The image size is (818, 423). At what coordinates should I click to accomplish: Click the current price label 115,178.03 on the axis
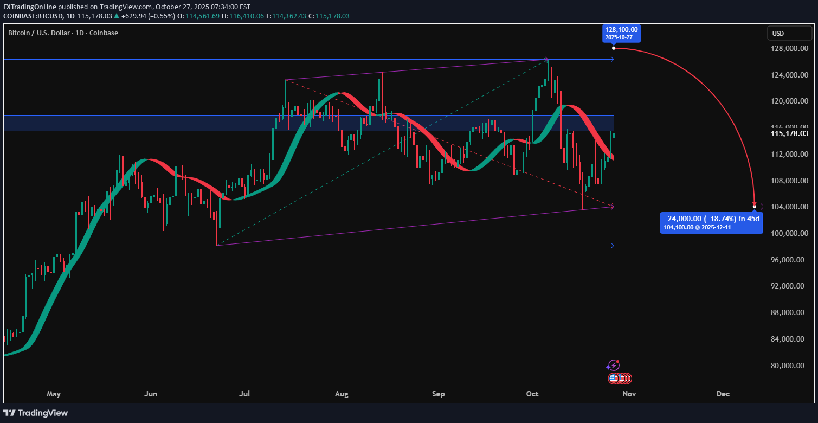pos(789,133)
